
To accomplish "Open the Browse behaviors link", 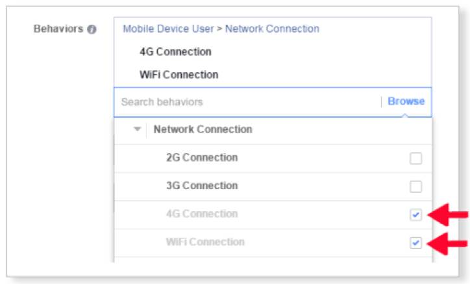I will 406,101.
